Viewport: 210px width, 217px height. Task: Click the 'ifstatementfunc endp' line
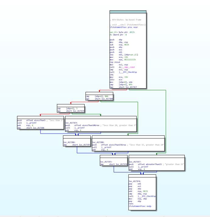pyautogui.click(x=140, y=206)
